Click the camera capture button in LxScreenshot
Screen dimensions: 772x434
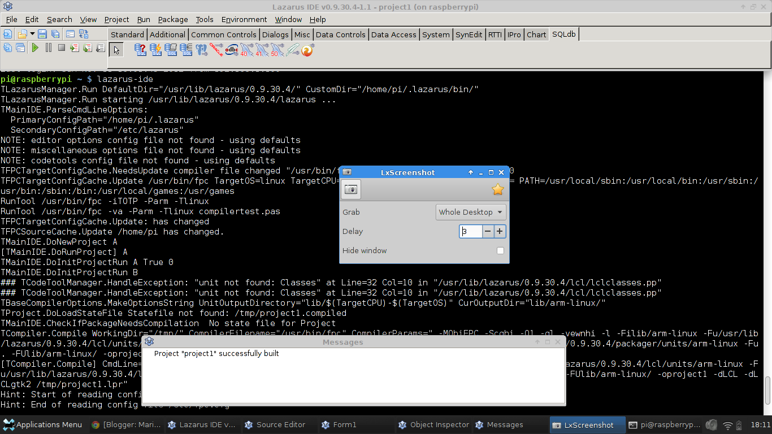pos(350,189)
